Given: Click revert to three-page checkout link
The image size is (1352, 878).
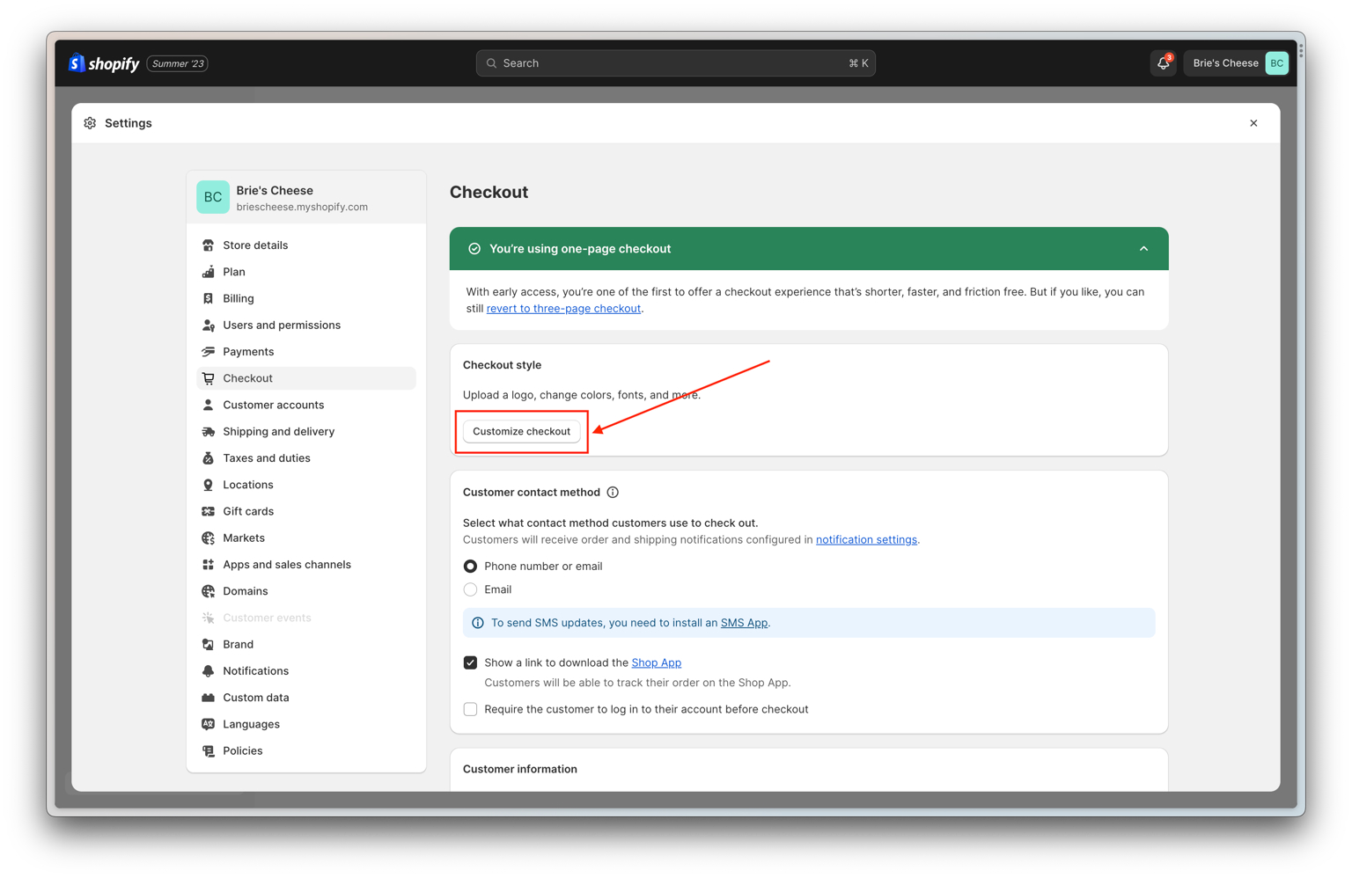Looking at the screenshot, I should 563,309.
